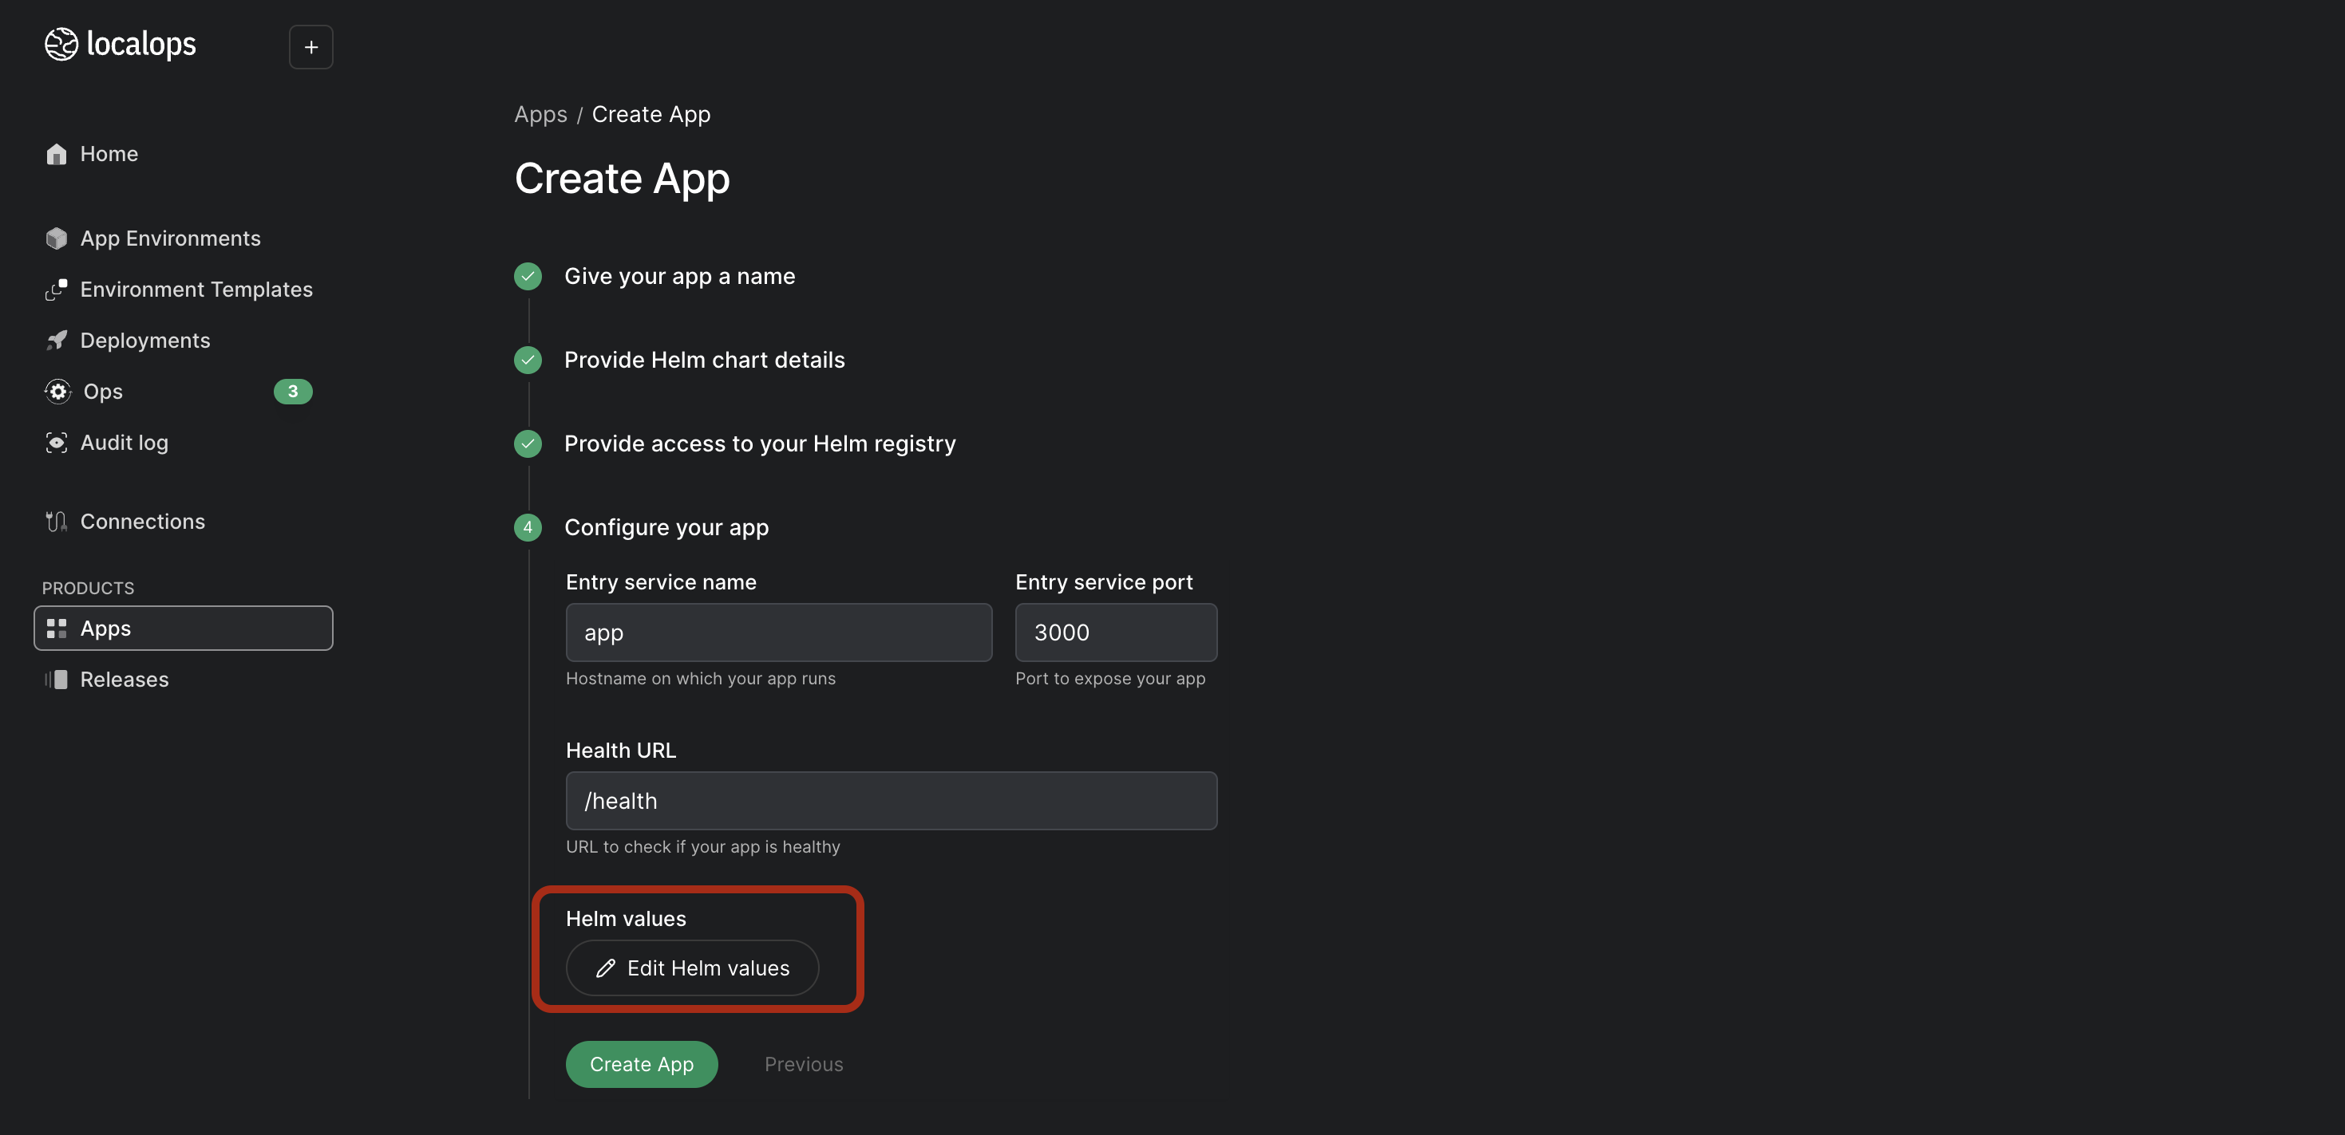Click checkmark beside Provide access to Helm registry

(x=528, y=443)
